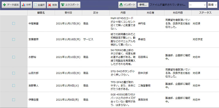Screen dimensions: 219x108
Task: Open the sort field dropdown showing --
Action: click(197, 5)
